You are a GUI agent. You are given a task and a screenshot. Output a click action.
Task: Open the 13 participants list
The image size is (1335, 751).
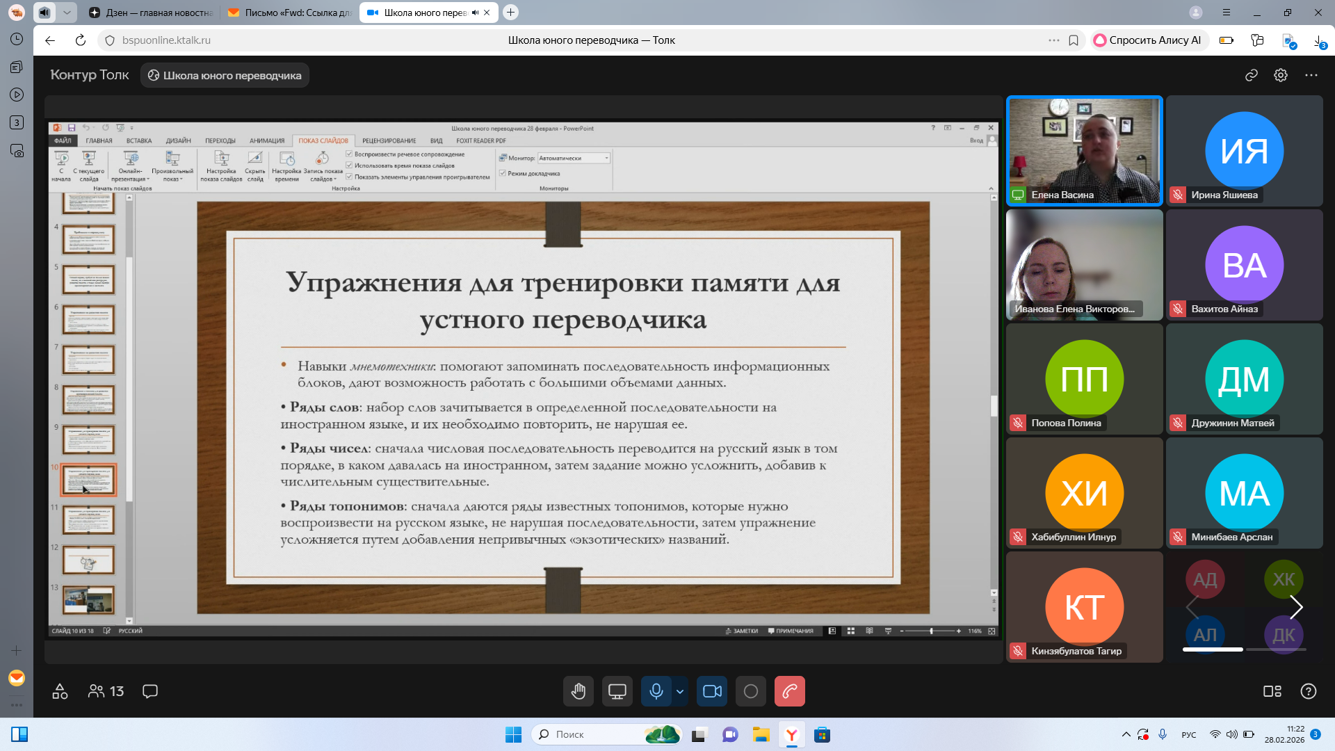(106, 691)
